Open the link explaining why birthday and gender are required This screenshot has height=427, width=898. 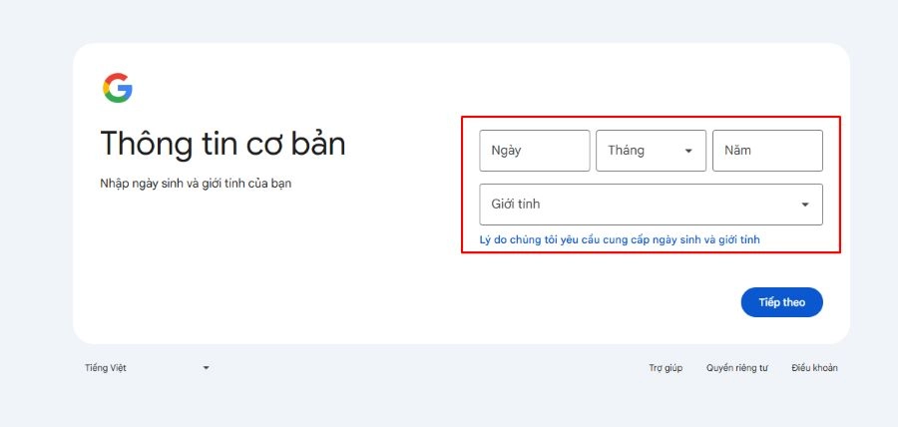point(620,239)
